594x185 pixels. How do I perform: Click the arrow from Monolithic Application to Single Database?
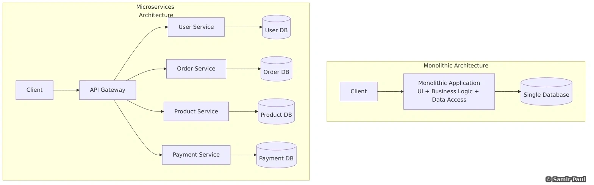point(508,92)
